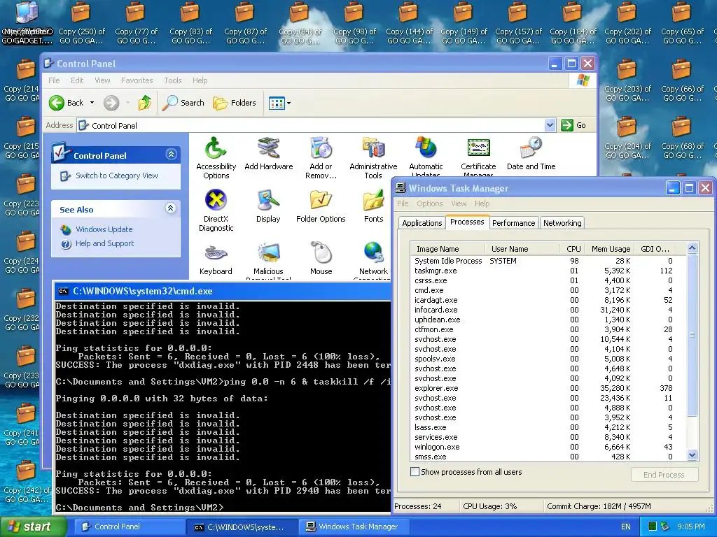Click the process list scrollbar thumb
Screen dimensions: 717x537
tap(692, 335)
